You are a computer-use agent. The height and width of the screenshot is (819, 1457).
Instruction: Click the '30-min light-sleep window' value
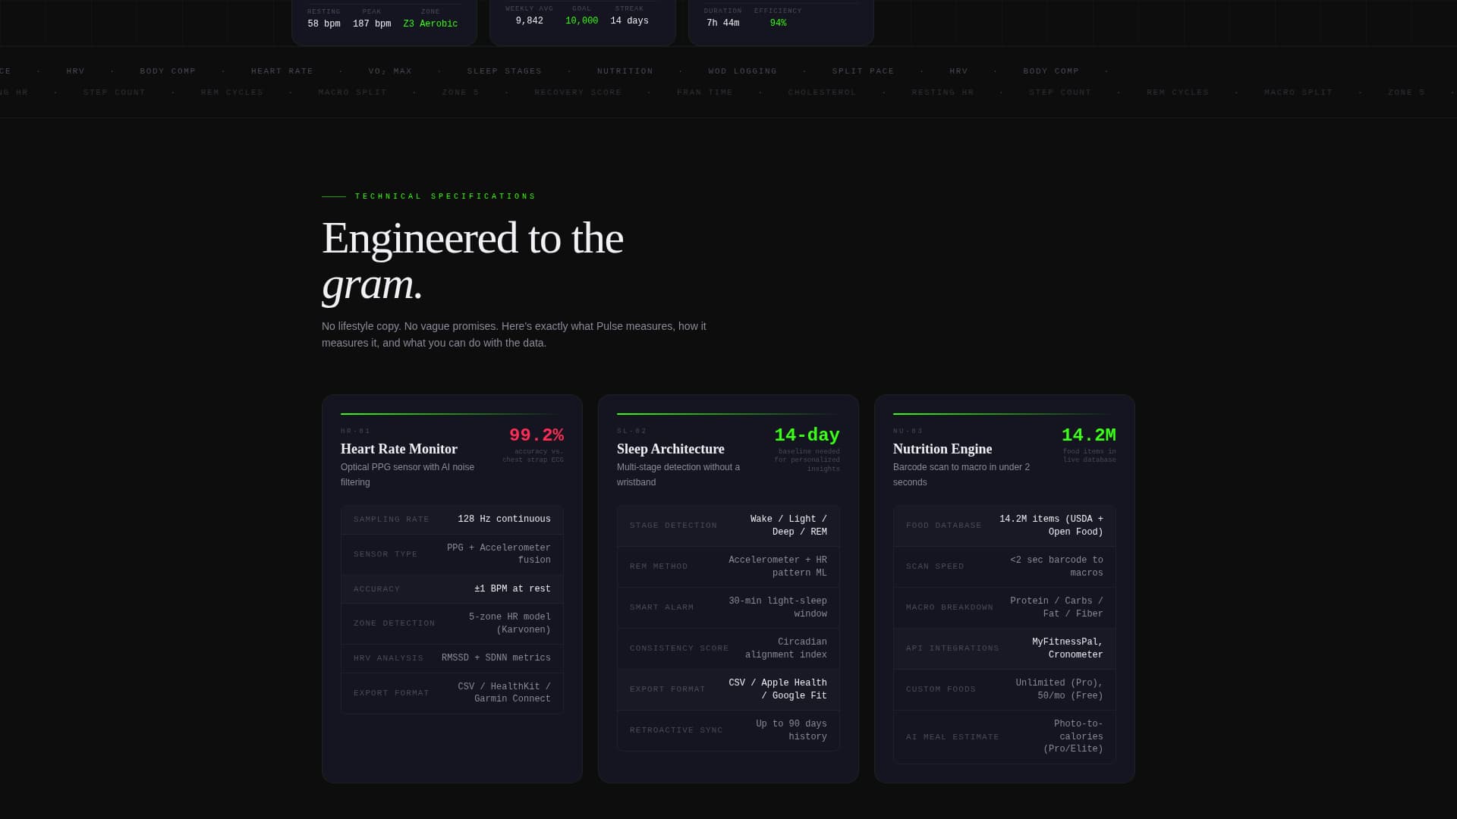coord(778,607)
